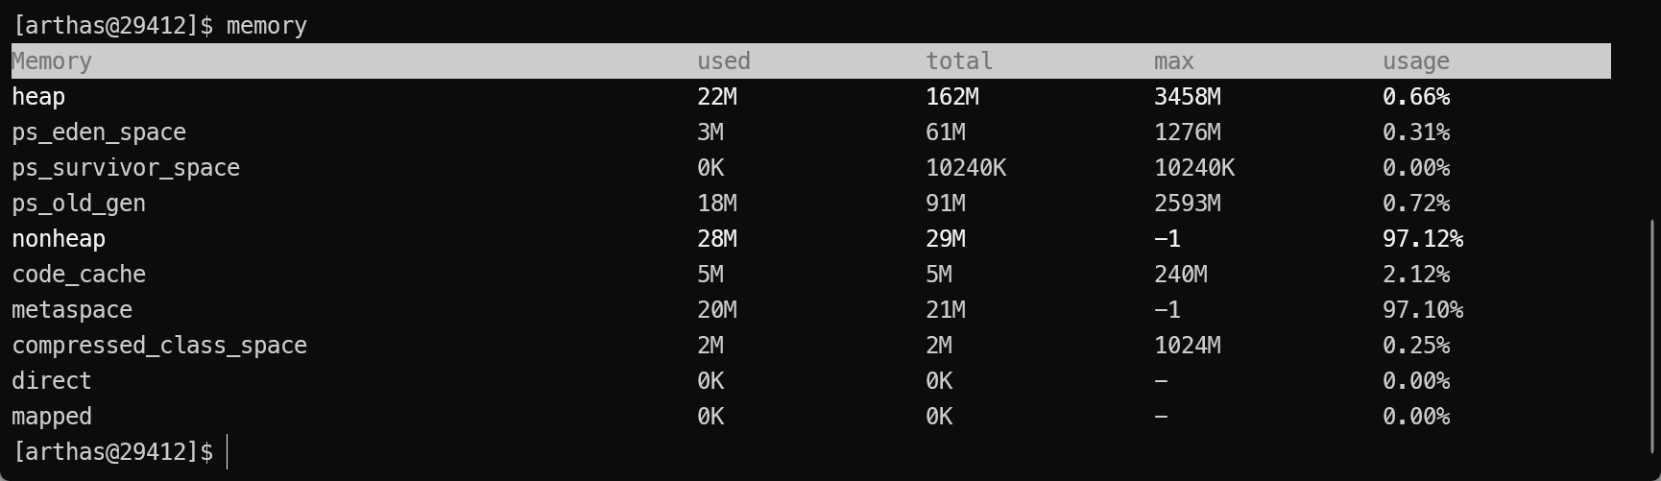Click the 'direct' row label
This screenshot has width=1661, height=481.
pyautogui.click(x=52, y=381)
